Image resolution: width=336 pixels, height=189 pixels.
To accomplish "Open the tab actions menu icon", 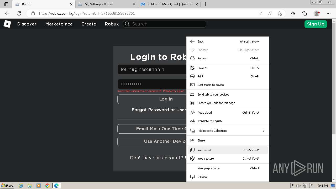I will click(6, 4).
